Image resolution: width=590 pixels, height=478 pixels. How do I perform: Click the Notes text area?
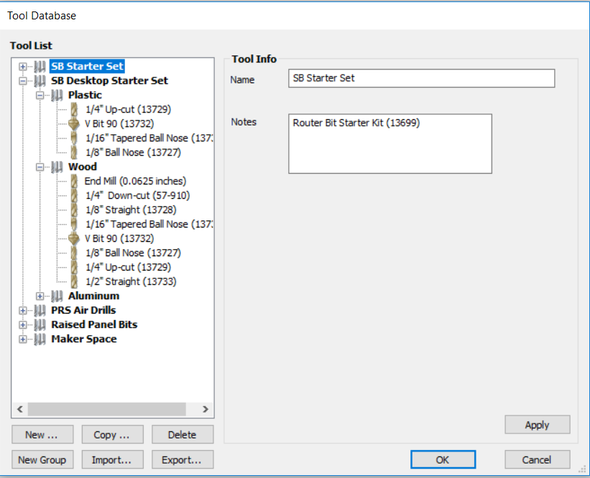click(x=390, y=144)
